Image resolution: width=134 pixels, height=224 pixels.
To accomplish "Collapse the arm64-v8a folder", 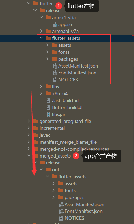I will [41, 17].
